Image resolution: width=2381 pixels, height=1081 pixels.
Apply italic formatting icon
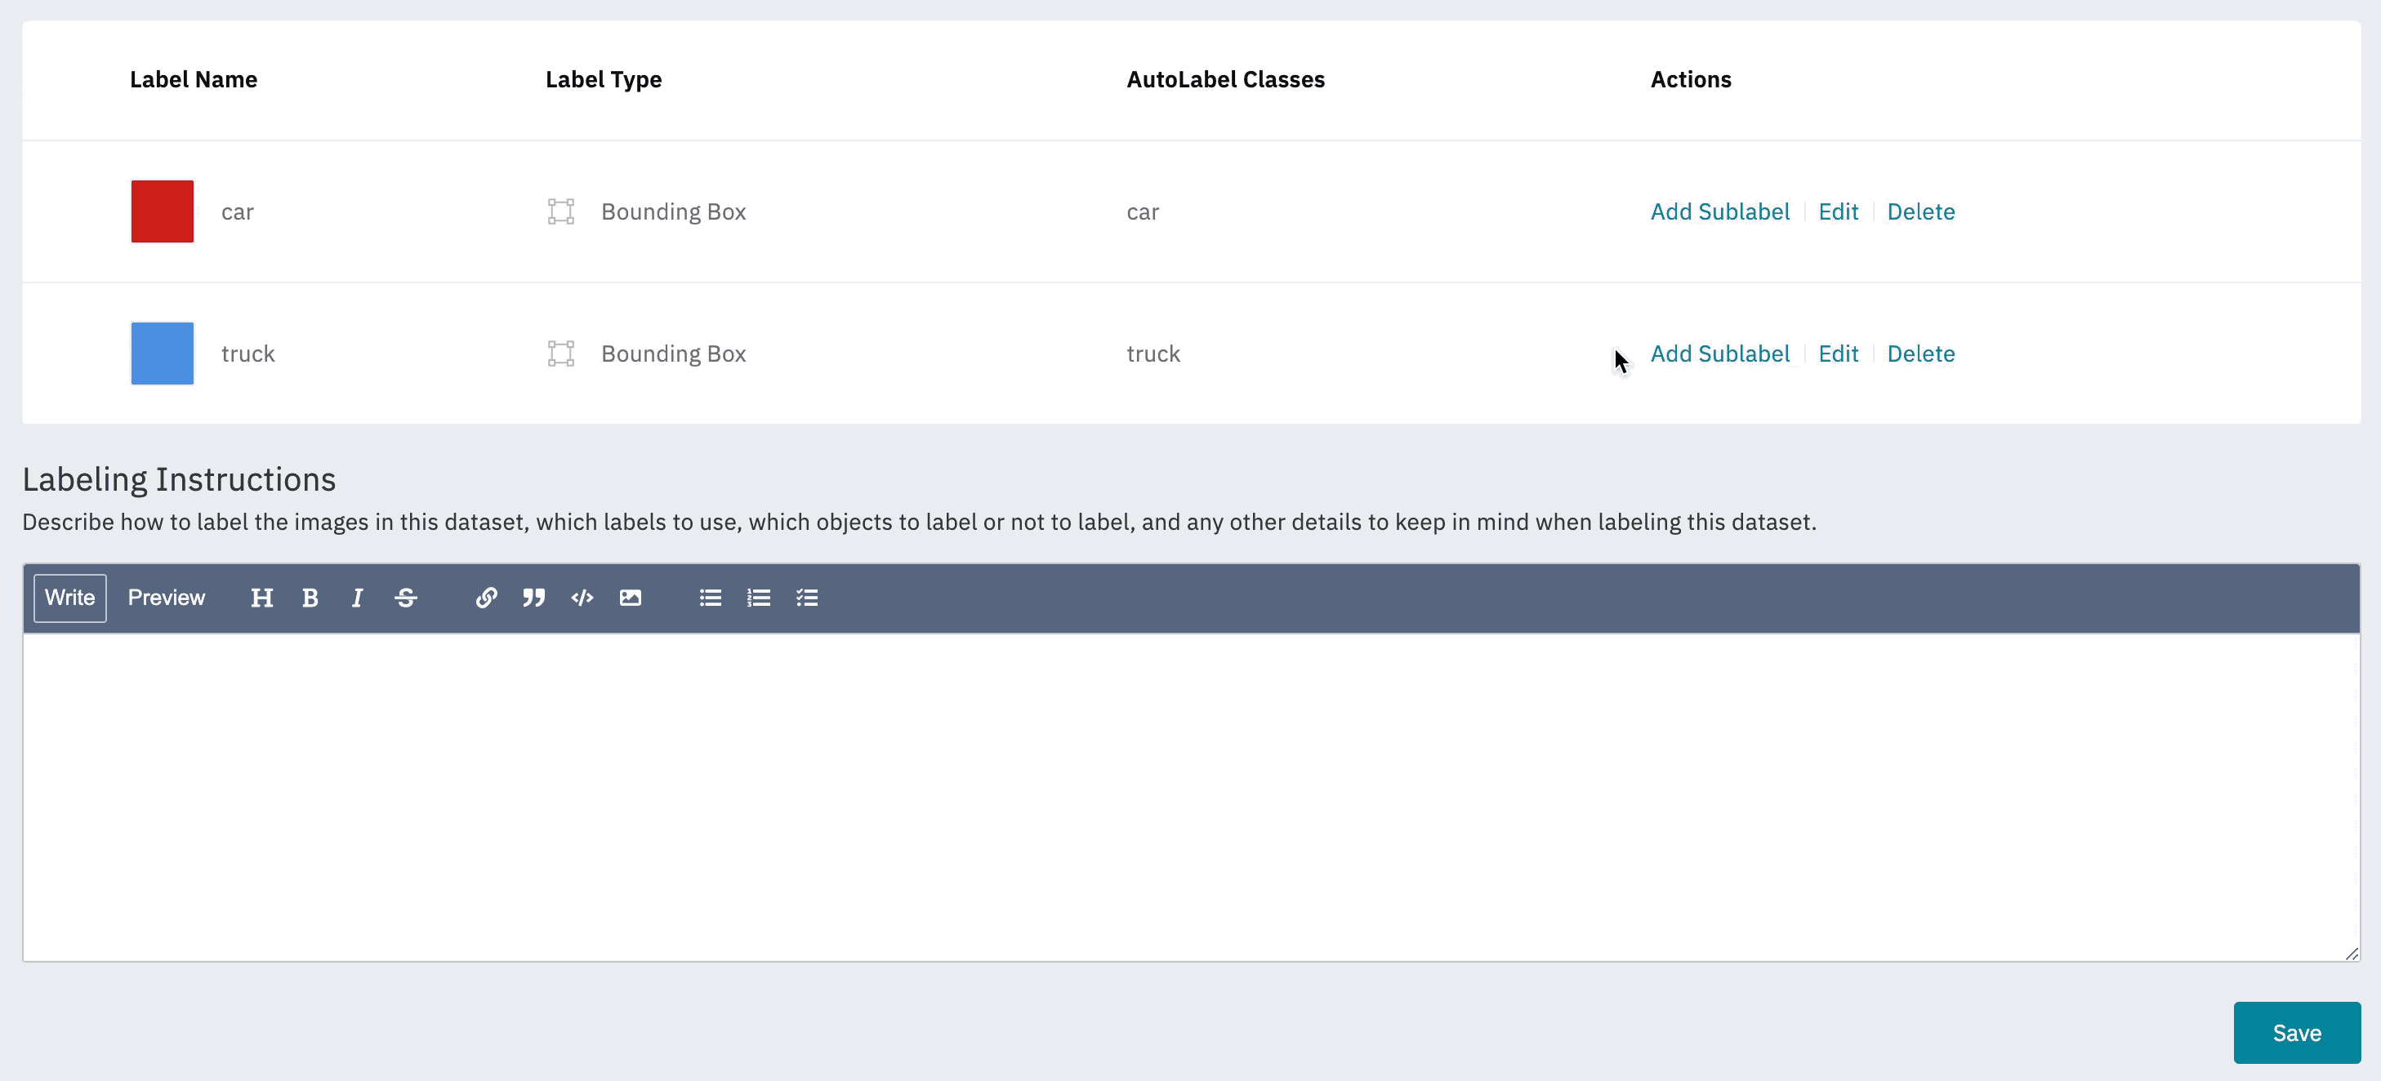(357, 598)
